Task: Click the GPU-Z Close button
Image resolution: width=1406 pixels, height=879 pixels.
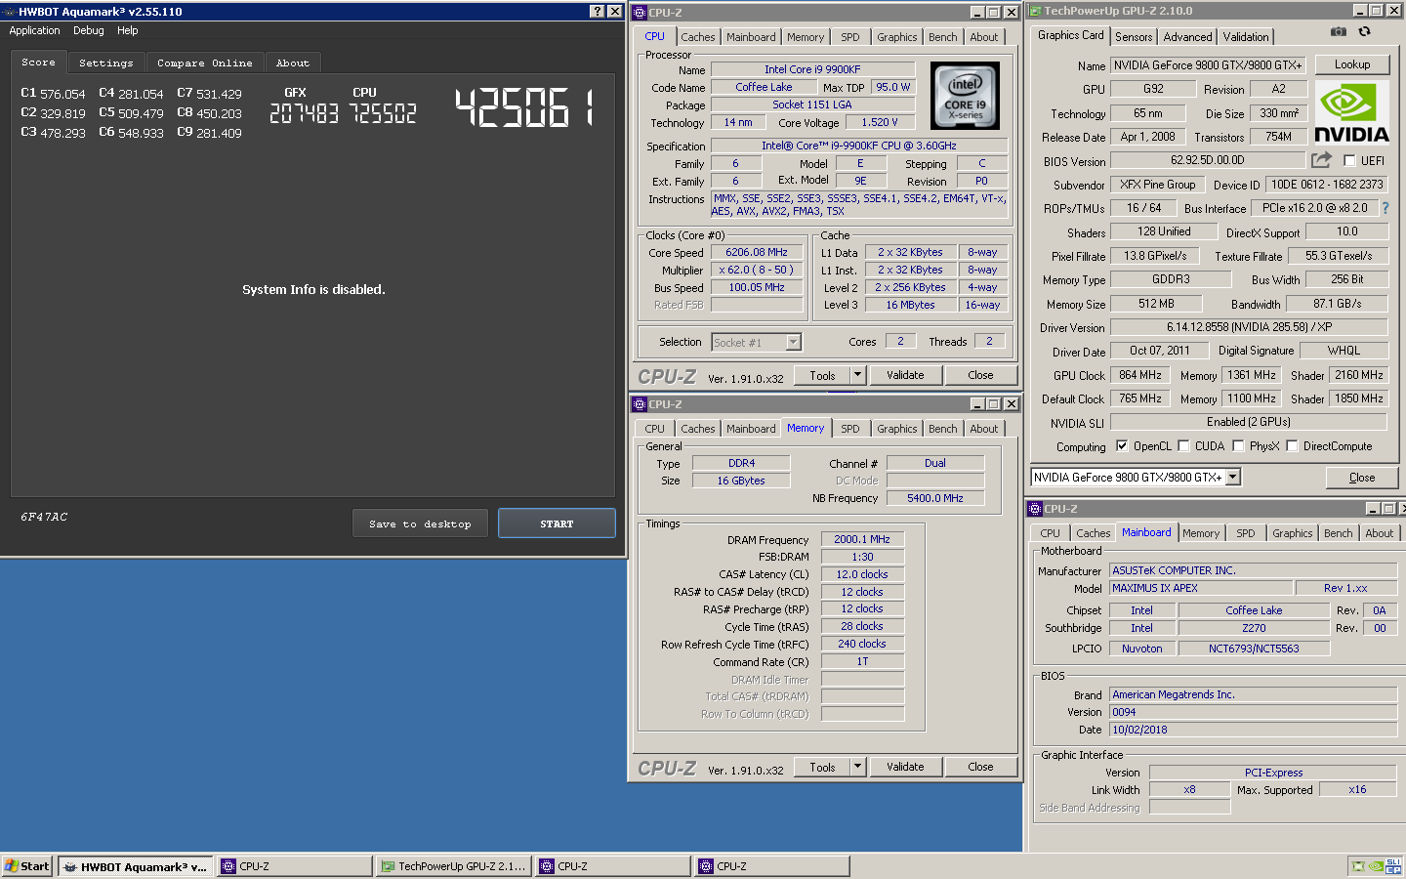Action: pyautogui.click(x=1362, y=478)
